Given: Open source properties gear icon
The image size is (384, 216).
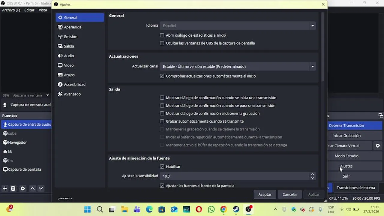Looking at the screenshot, I should 23,188.
